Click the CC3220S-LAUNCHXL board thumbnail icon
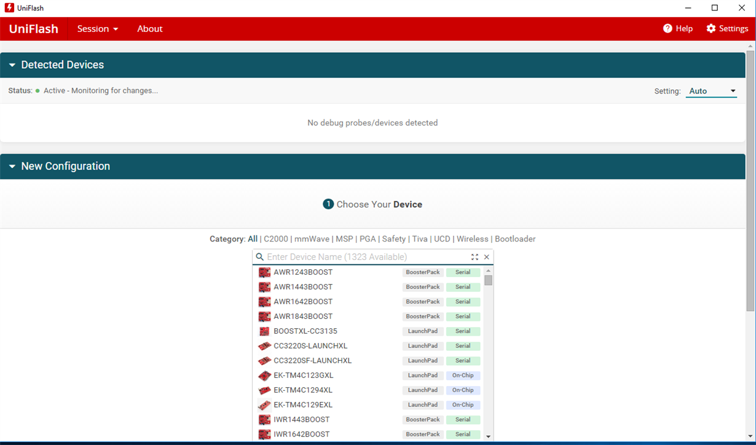Viewport: 756px width, 445px height. tap(264, 345)
